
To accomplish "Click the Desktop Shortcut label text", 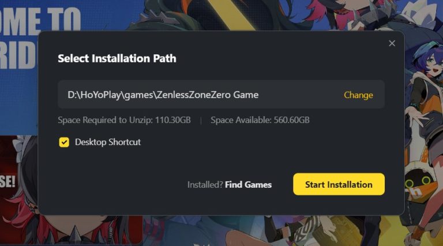I will tap(108, 142).
